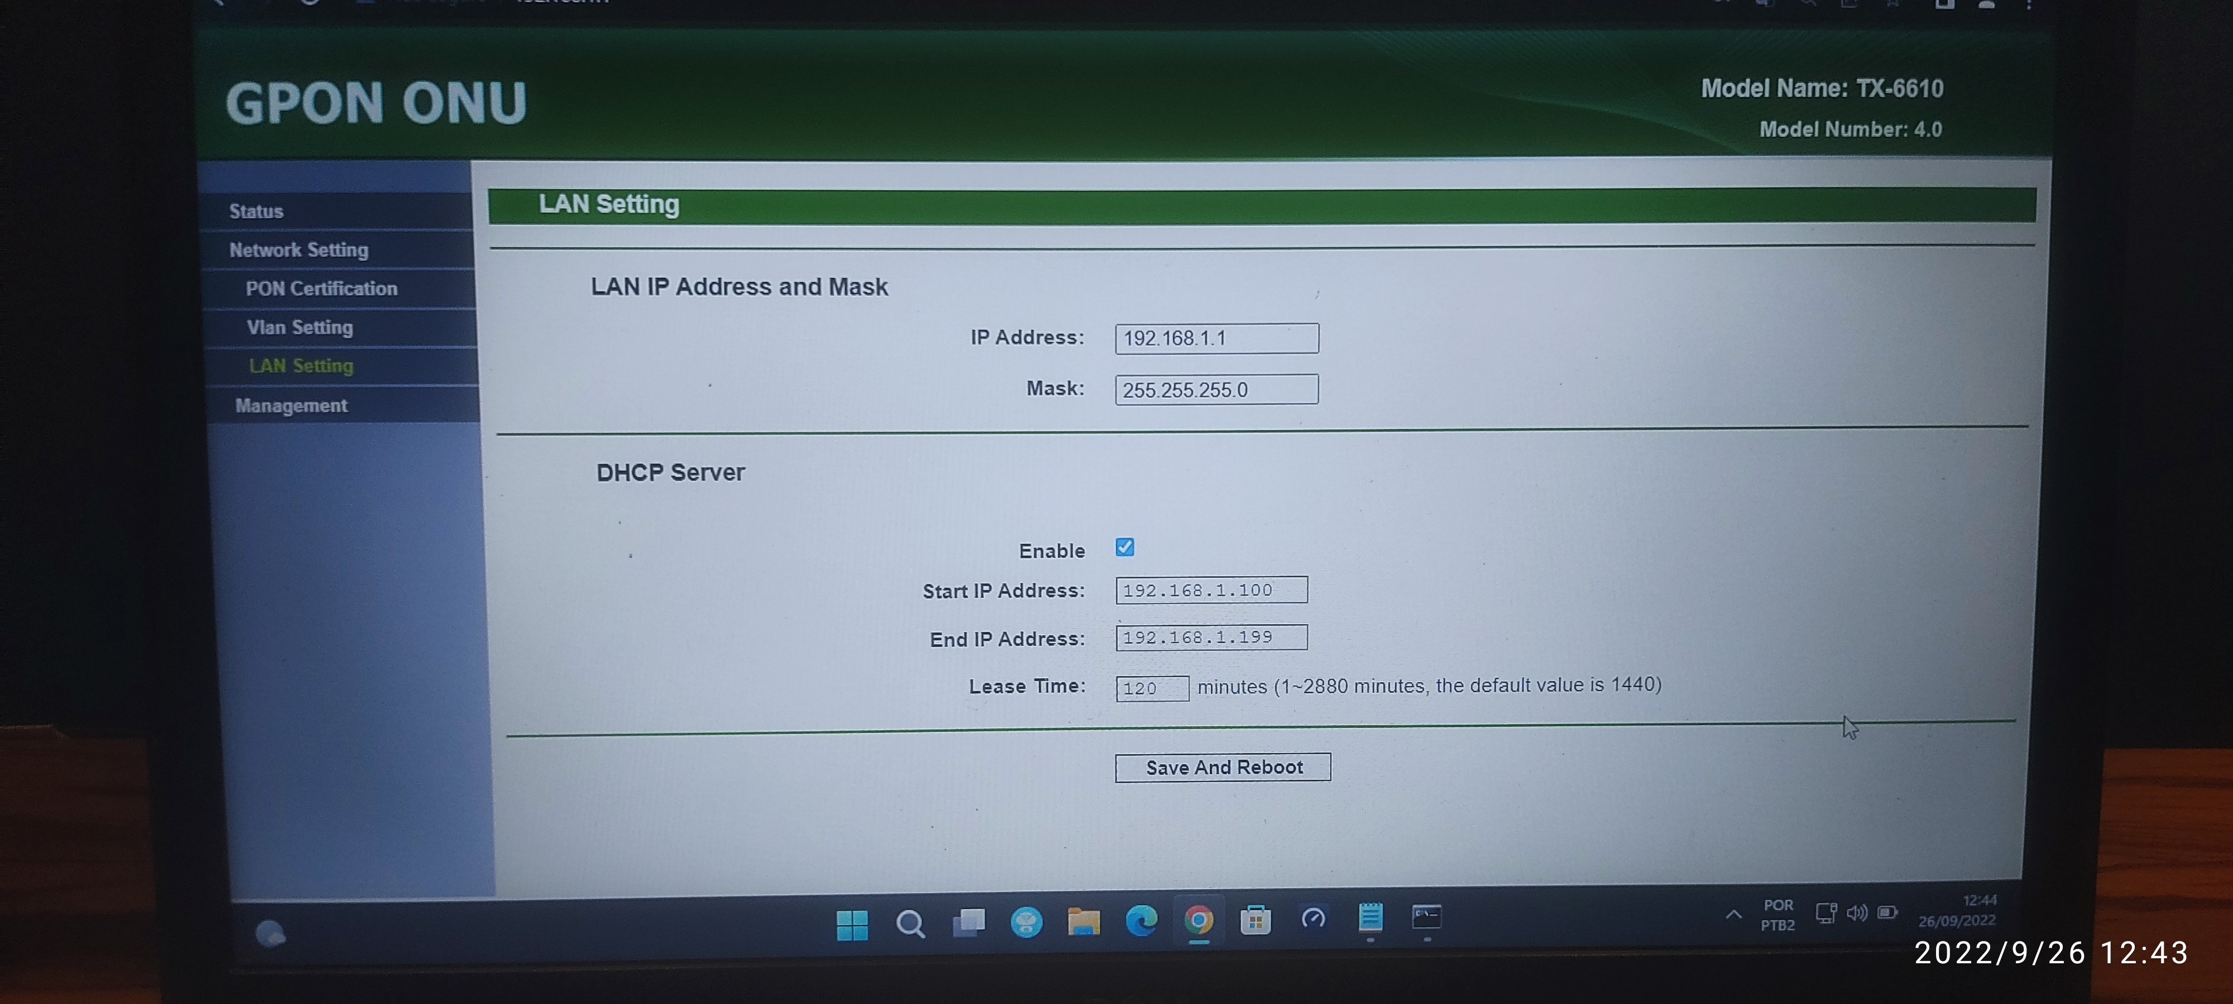This screenshot has height=1004, width=2233.
Task: Expand the Network Setting menu
Action: click(x=298, y=250)
